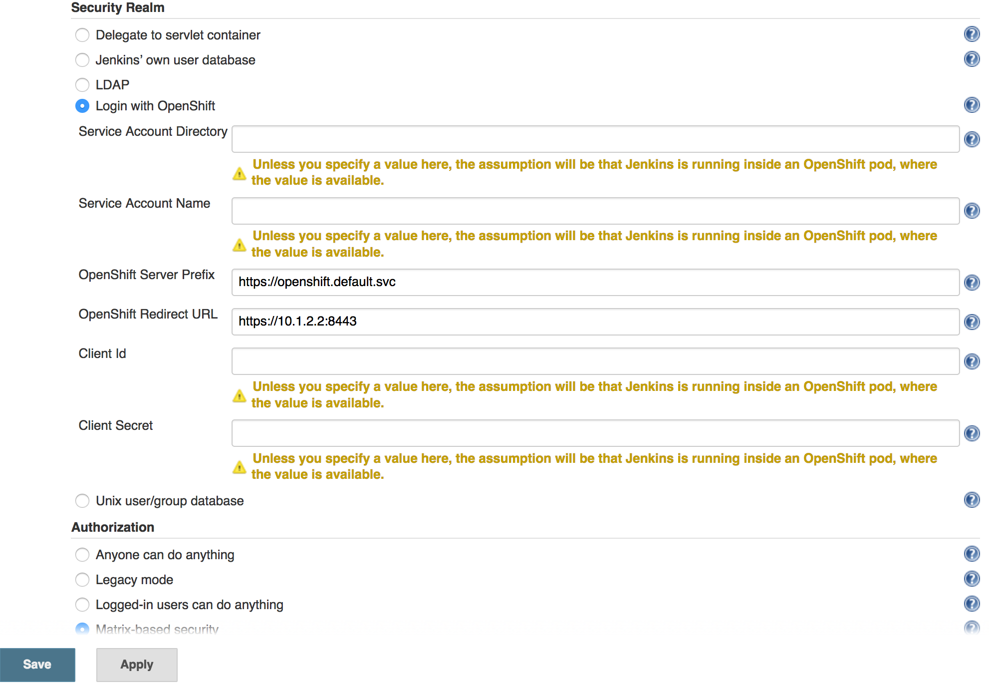Screen dimensions: 989x688
Task: Select Anyone can do anything authorization
Action: click(82, 555)
